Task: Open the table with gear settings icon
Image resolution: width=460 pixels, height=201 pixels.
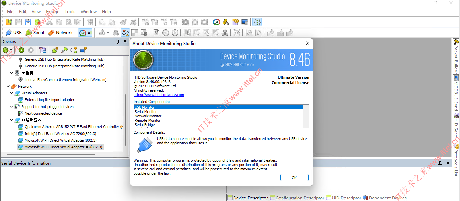Action: pos(235,22)
